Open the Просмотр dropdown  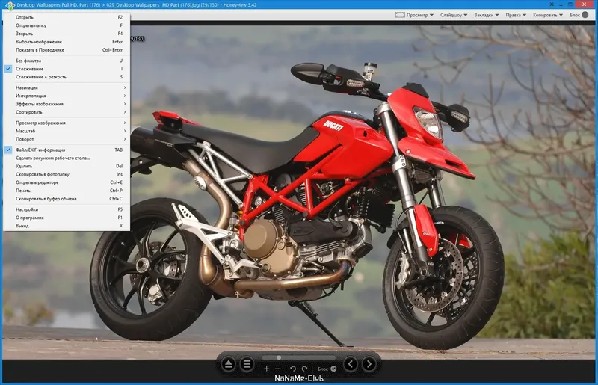[x=415, y=15]
